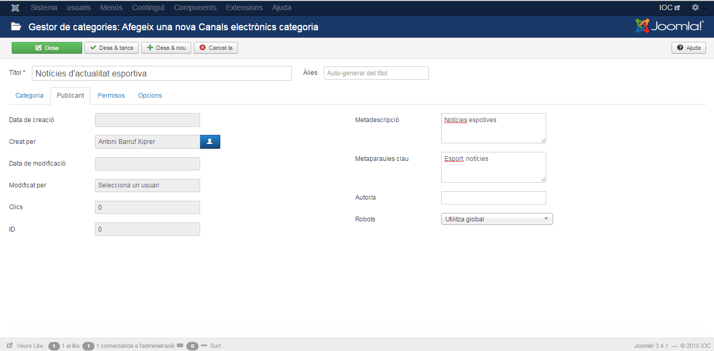Click the Veure Lloc external link icon

click(10, 346)
